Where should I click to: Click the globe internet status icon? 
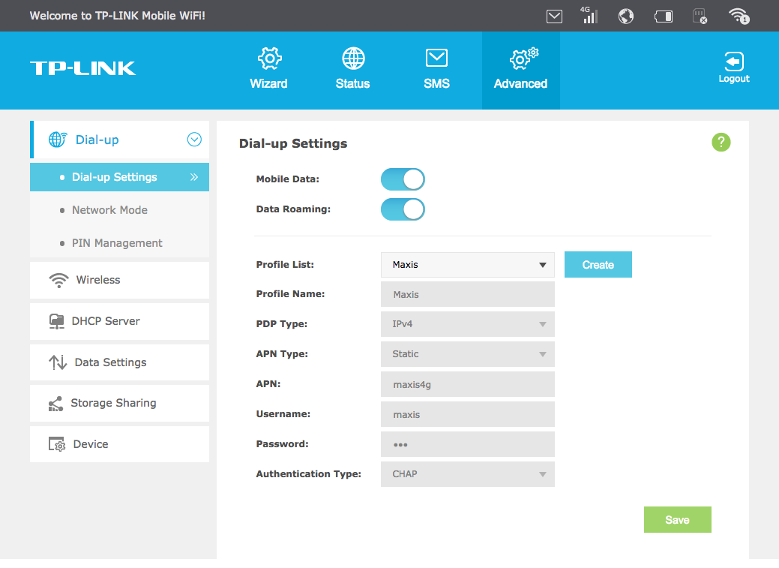[x=626, y=16]
